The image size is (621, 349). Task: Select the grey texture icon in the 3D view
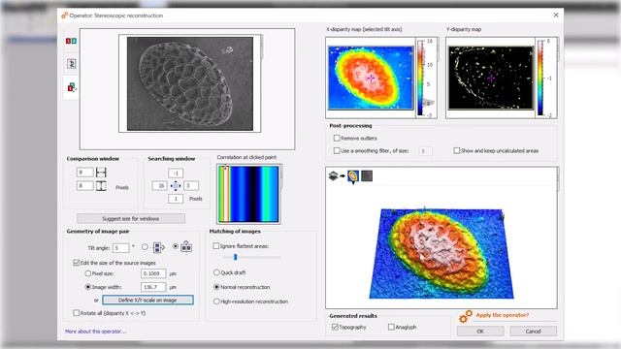tap(367, 175)
